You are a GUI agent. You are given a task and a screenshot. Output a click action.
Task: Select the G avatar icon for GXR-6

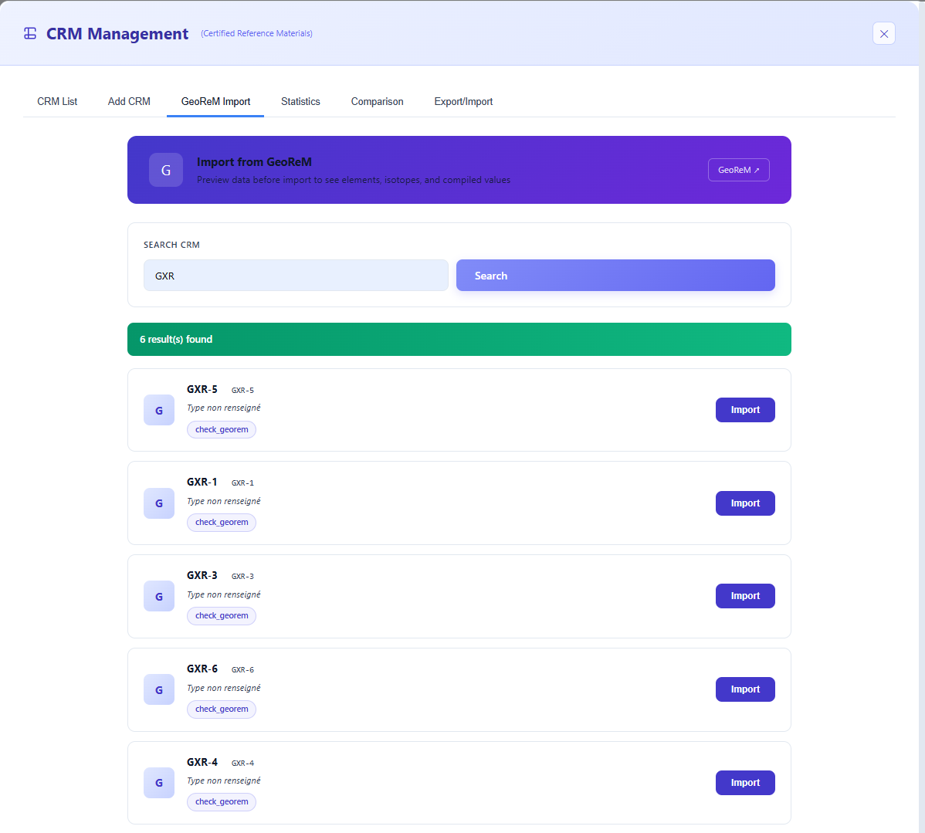pos(158,689)
